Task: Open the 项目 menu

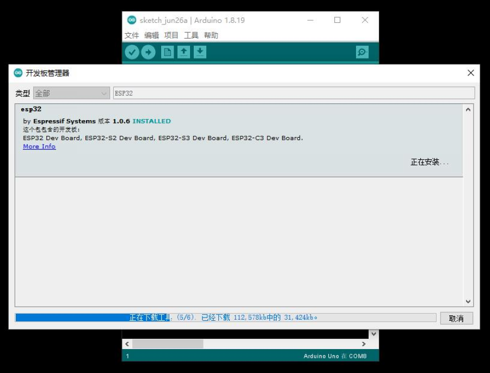Action: tap(171, 35)
